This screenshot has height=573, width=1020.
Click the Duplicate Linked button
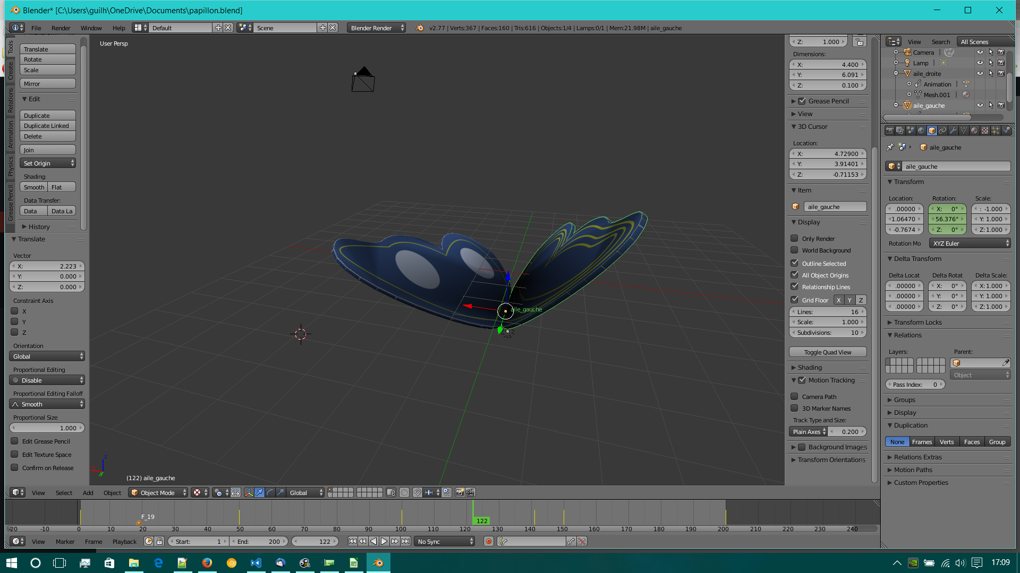point(48,126)
